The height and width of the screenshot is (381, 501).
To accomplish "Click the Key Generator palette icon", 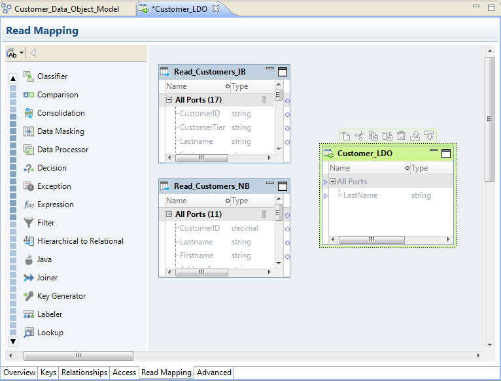I will pyautogui.click(x=29, y=296).
